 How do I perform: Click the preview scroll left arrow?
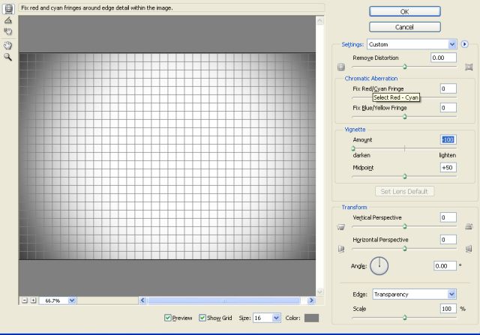[x=142, y=301]
